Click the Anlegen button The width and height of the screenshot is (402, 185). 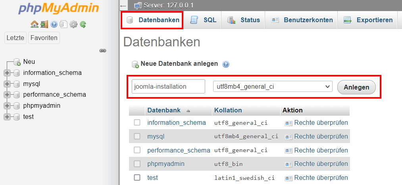tap(356, 87)
